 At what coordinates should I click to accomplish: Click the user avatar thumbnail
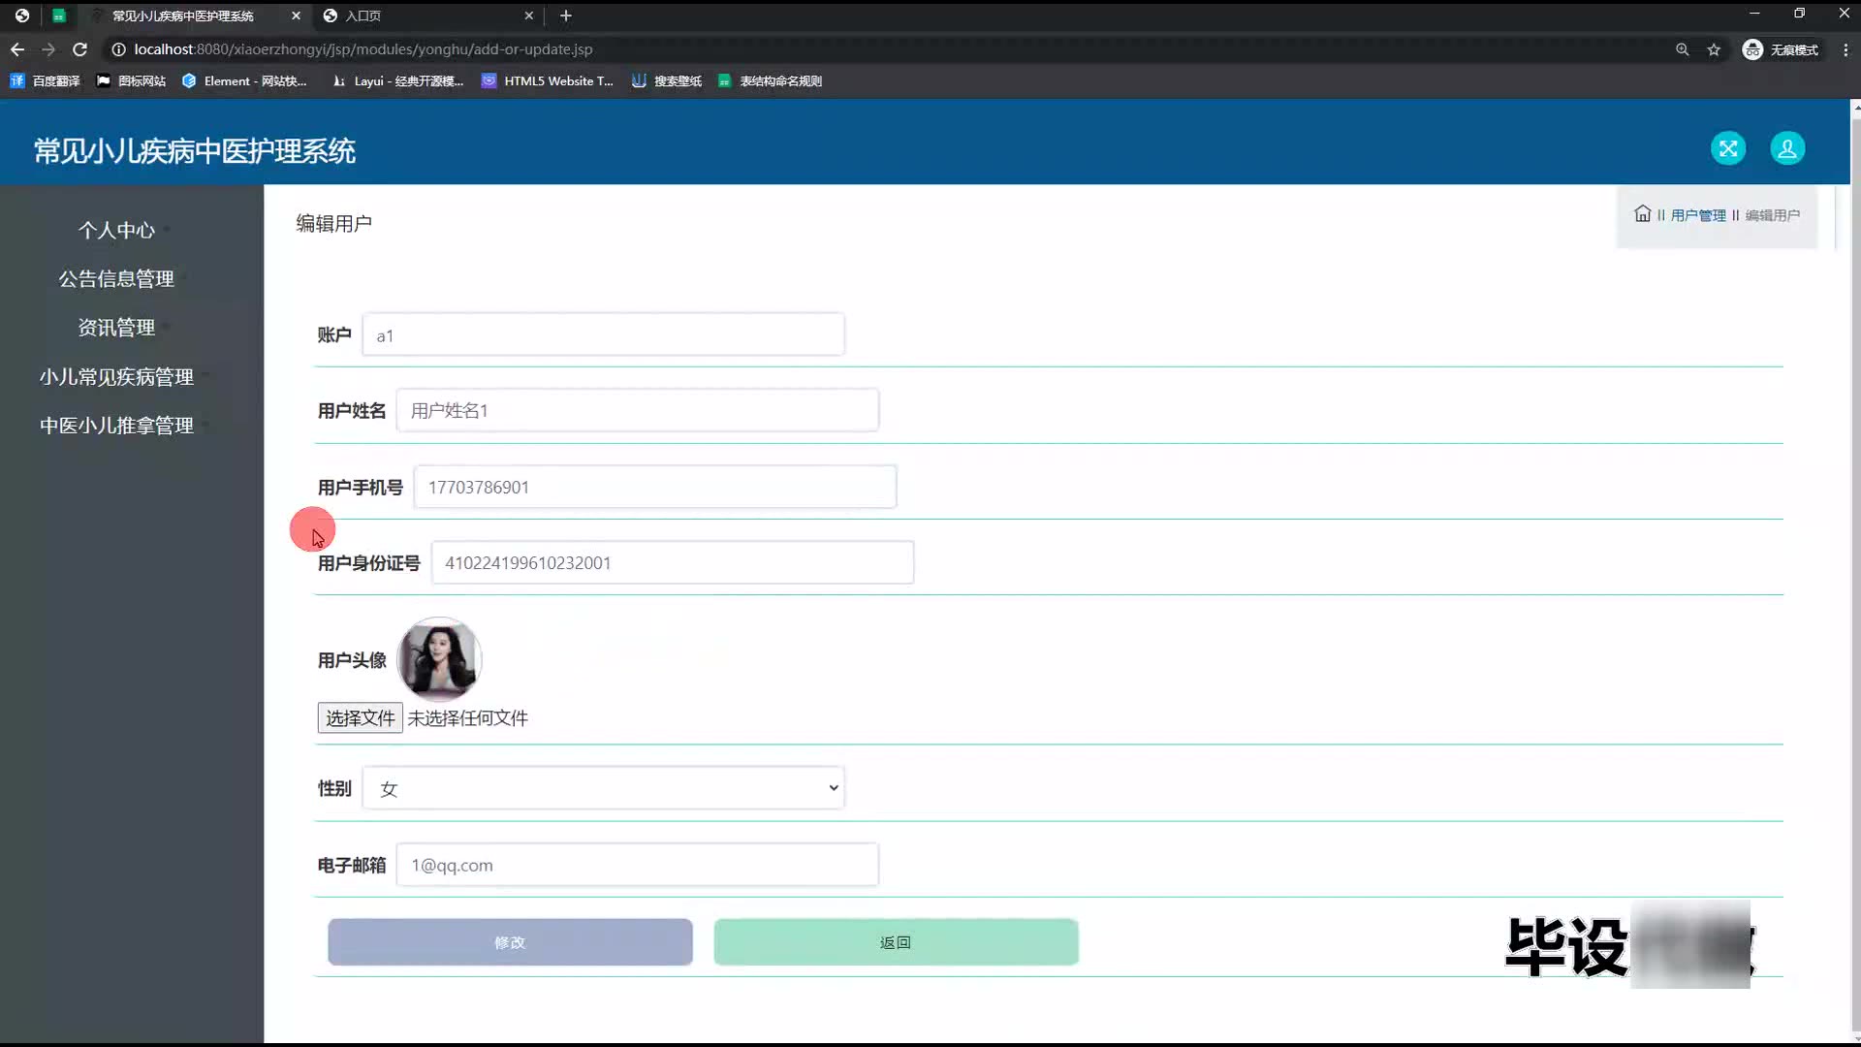tap(439, 659)
